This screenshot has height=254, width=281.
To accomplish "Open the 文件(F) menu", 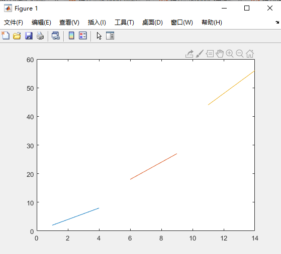I will [x=14, y=23].
